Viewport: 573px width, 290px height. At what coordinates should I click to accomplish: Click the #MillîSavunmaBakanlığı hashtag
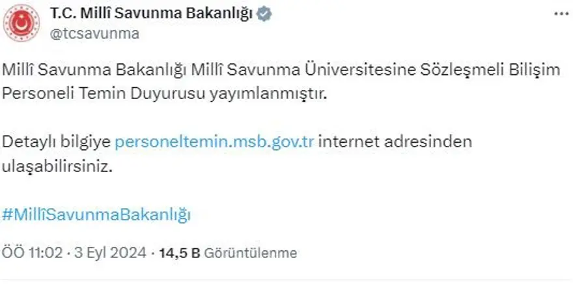pos(96,214)
